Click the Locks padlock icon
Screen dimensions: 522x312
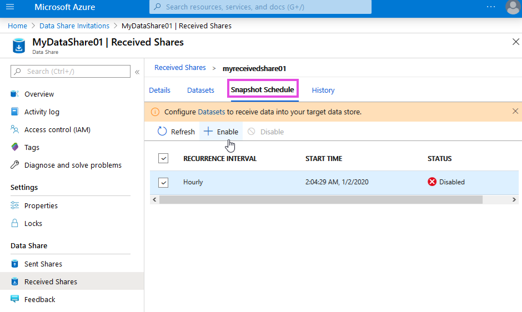point(14,223)
